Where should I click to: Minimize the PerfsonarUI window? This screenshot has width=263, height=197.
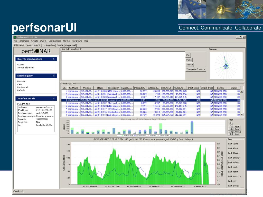pyautogui.click(x=238, y=37)
